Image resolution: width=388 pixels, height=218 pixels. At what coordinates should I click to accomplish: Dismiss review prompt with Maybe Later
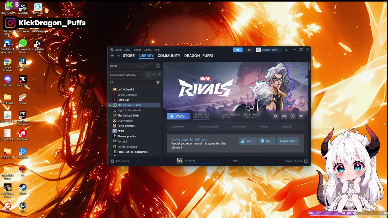(x=288, y=141)
